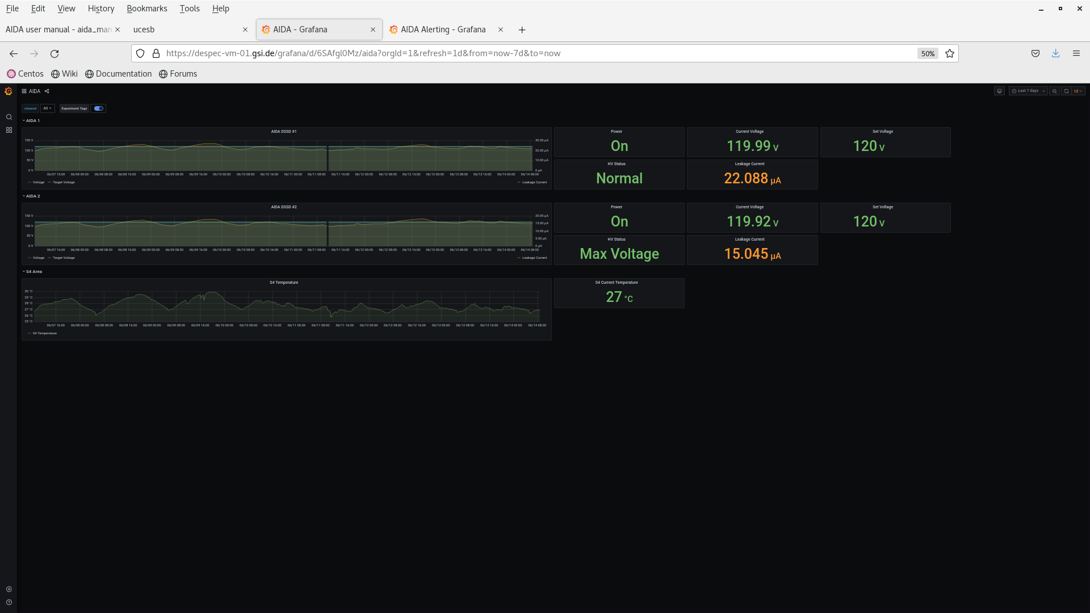Open a new browser tab with plus
This screenshot has width=1090, height=613.
point(522,30)
